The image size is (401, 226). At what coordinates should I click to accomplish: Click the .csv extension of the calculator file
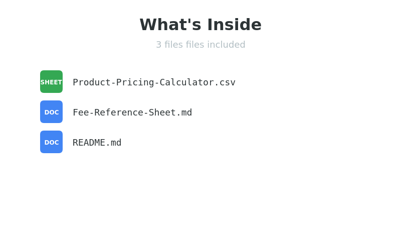[225, 82]
